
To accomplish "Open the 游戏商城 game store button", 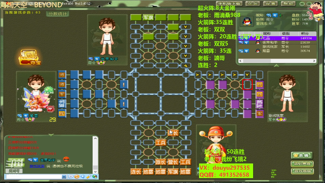I will click(302, 171).
